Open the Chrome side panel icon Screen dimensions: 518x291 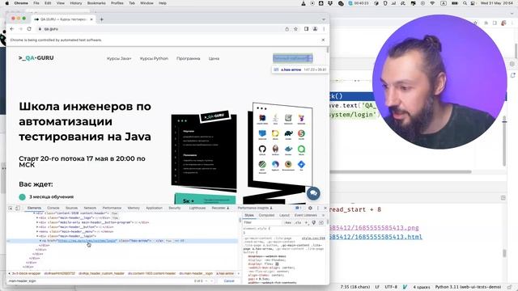(306, 29)
